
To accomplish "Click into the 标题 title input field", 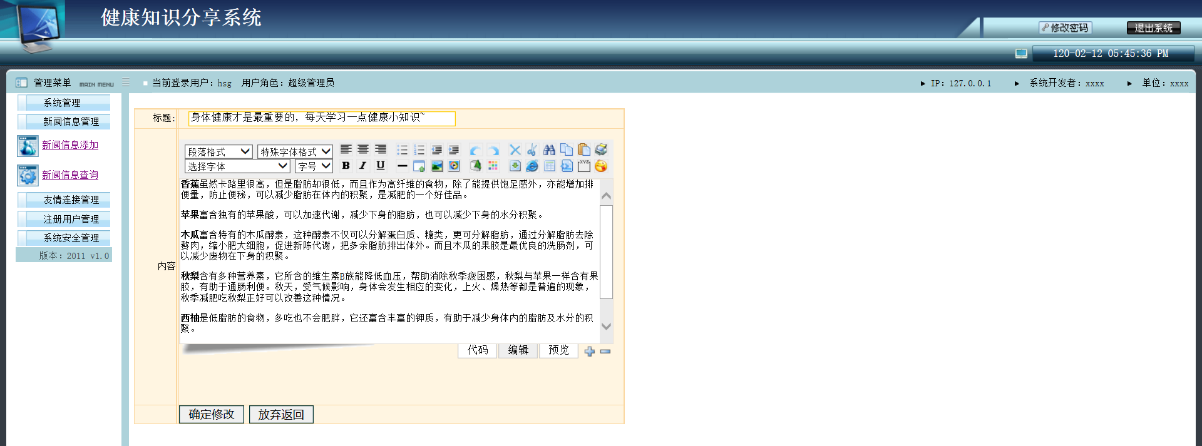I will pos(322,118).
